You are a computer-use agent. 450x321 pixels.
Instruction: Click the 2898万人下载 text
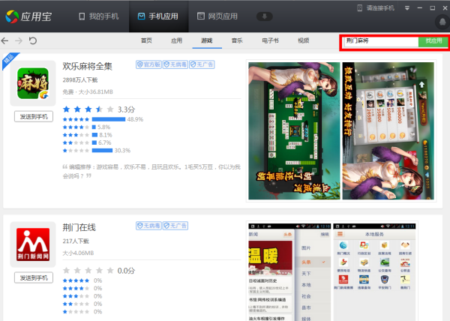pyautogui.click(x=80, y=80)
